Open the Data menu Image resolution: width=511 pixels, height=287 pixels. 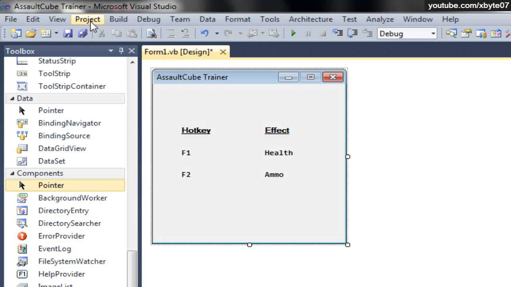tap(208, 19)
